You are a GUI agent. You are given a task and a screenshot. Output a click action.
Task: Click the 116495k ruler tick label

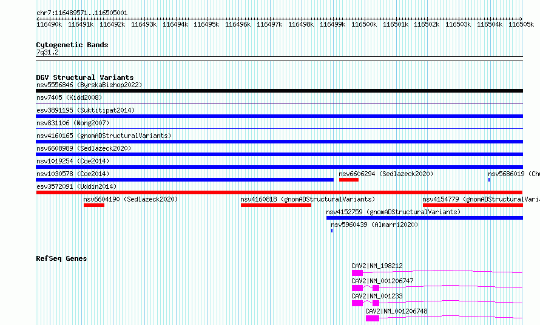[206, 24]
